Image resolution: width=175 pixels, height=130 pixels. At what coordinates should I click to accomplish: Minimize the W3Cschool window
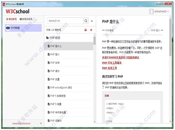158,3
